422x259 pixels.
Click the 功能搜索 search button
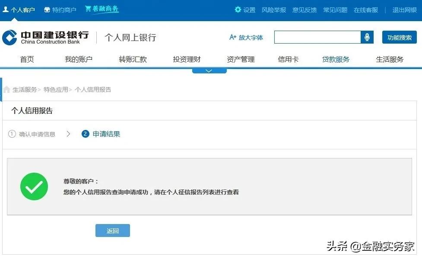click(x=399, y=37)
